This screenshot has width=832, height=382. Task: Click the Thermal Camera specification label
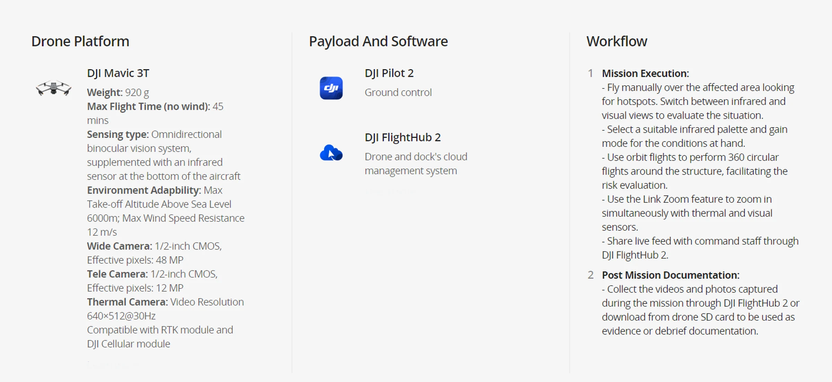127,302
